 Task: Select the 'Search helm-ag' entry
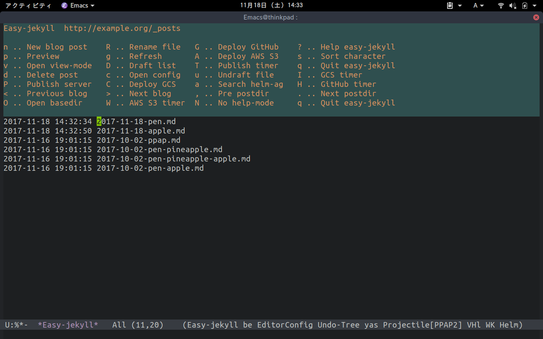click(251, 84)
